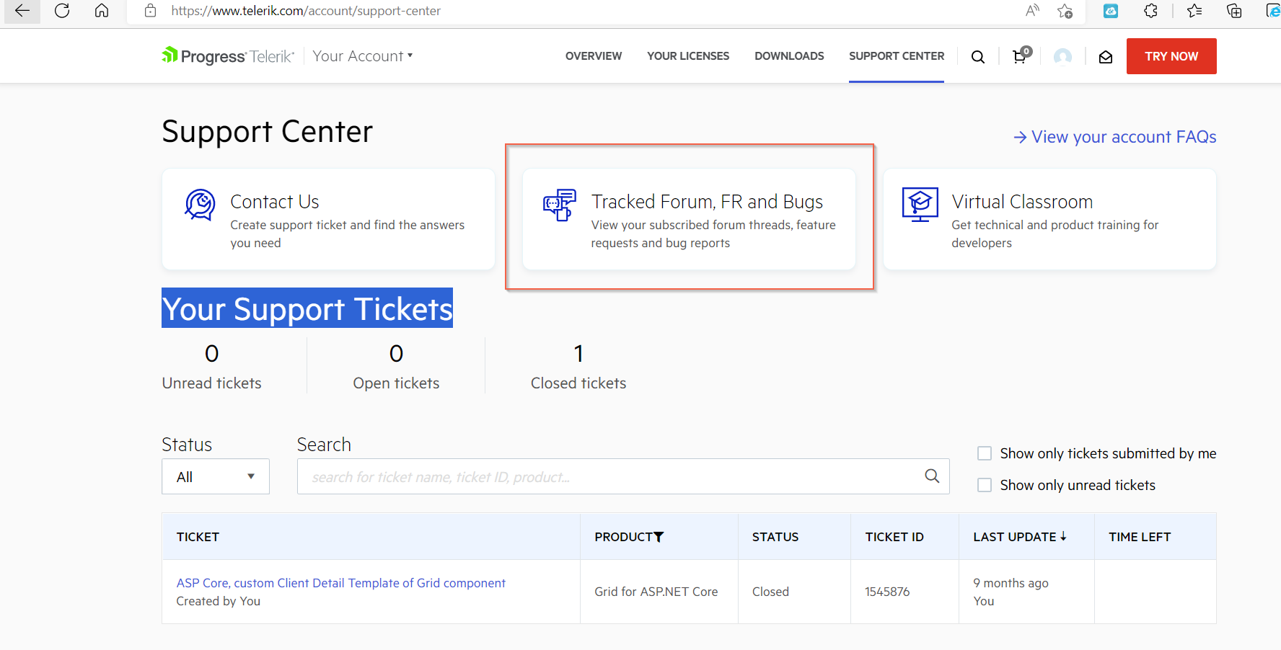Open the shopping cart icon
Image resolution: width=1281 pixels, height=650 pixels.
click(x=1021, y=55)
